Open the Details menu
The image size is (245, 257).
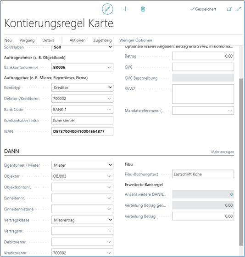click(x=48, y=41)
